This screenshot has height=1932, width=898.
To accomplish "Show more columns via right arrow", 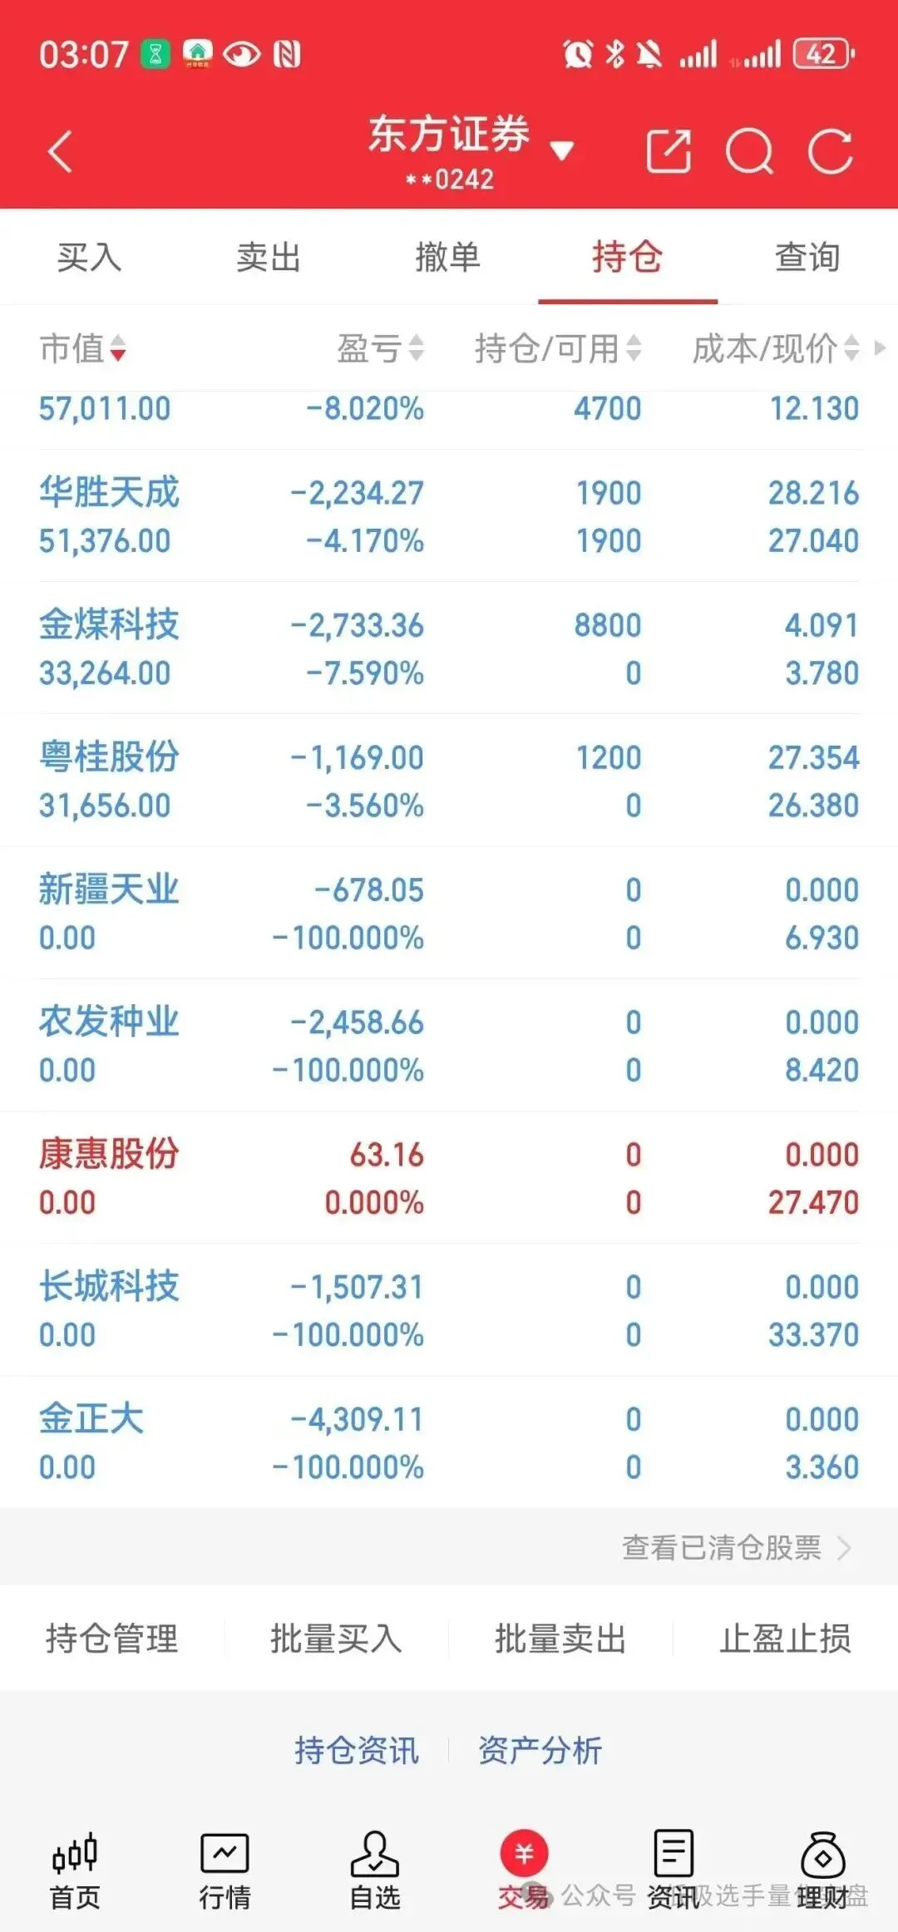I will click(880, 347).
